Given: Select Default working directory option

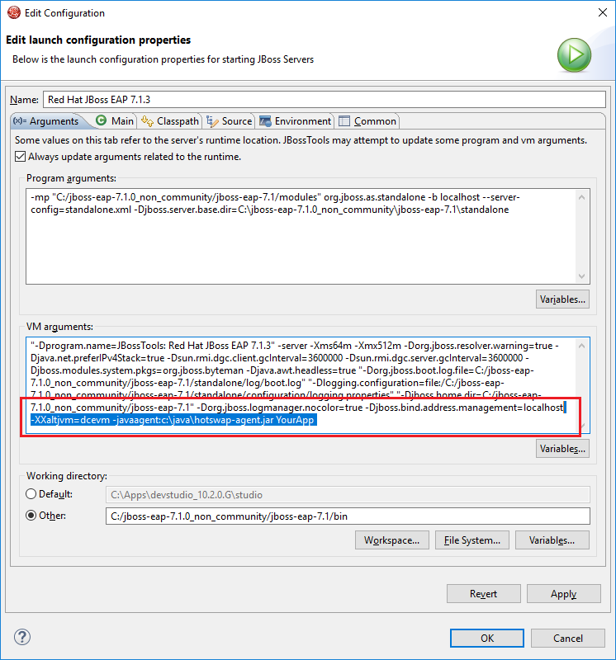Looking at the screenshot, I should tap(31, 494).
